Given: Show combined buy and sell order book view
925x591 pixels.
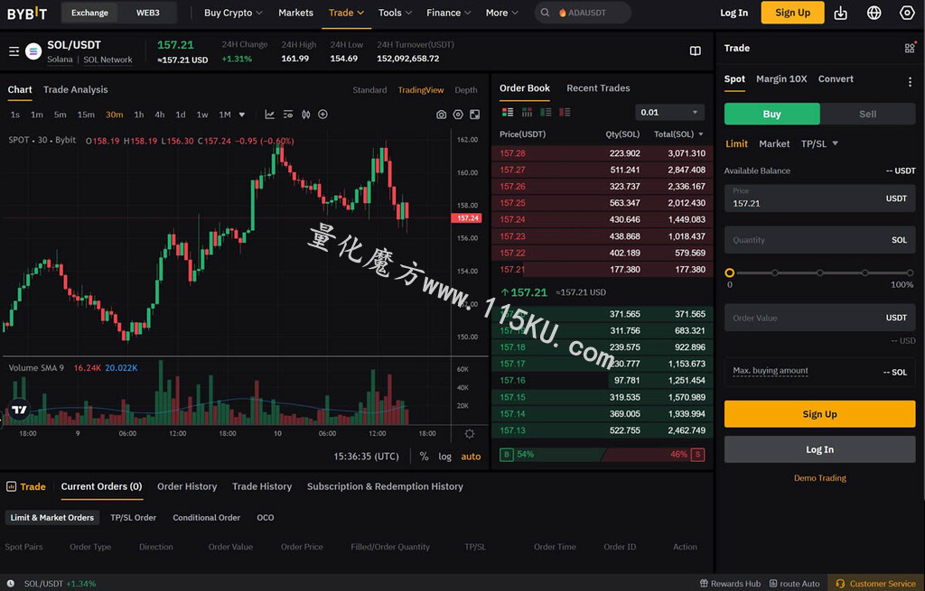Looking at the screenshot, I should pos(508,112).
